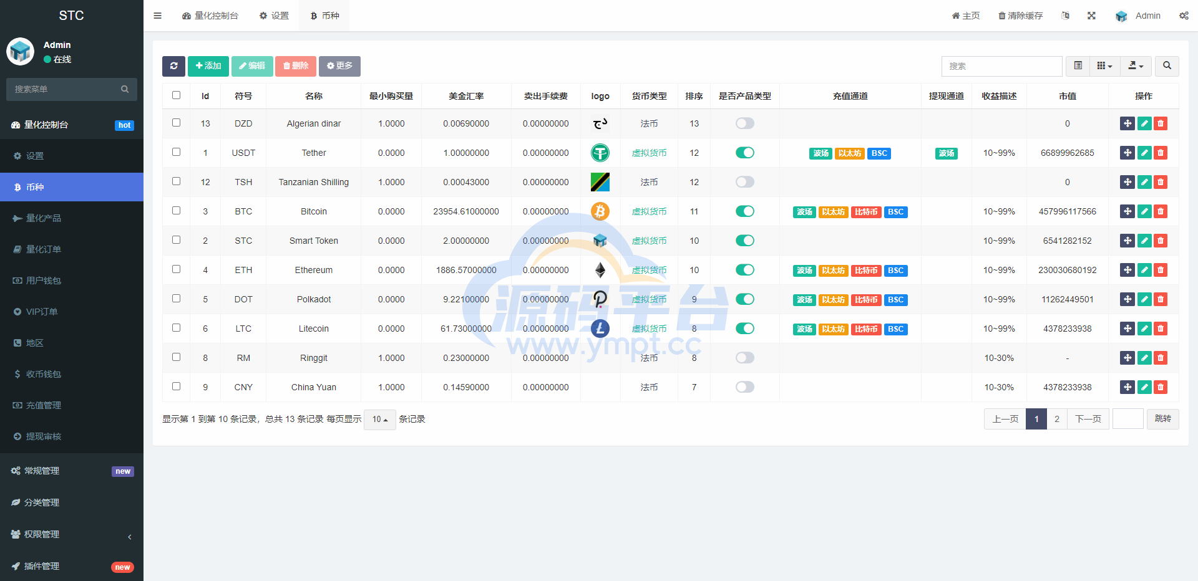Click the 添加 add button
Viewport: 1198px width, 581px height.
pos(208,66)
